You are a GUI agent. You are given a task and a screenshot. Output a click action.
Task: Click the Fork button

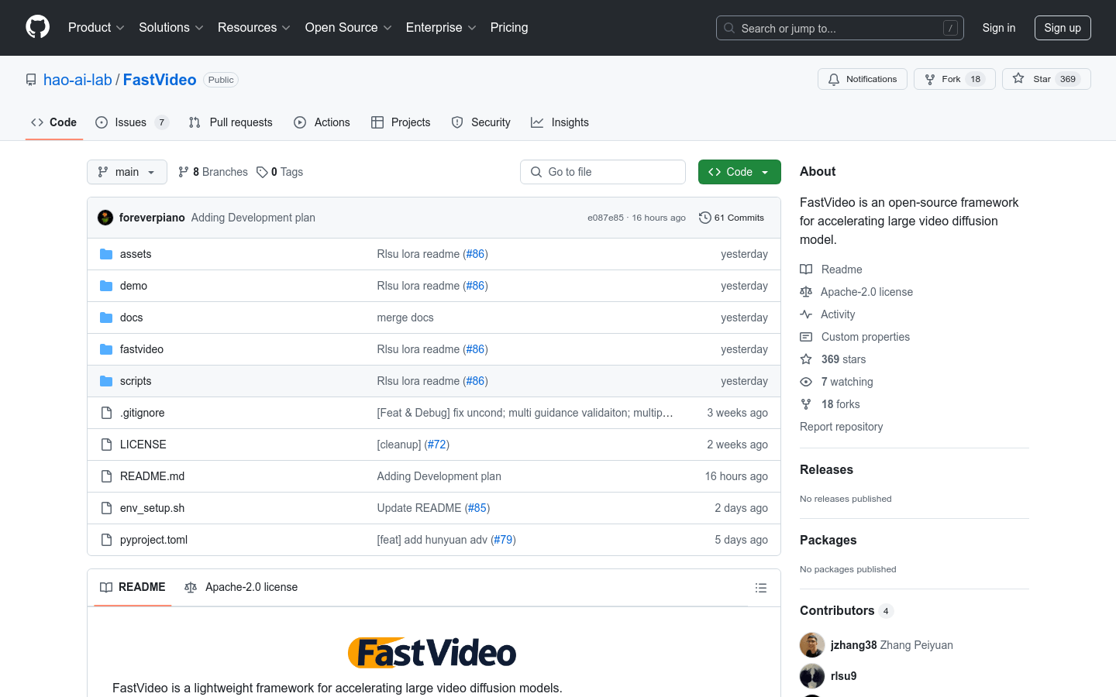[x=955, y=79]
